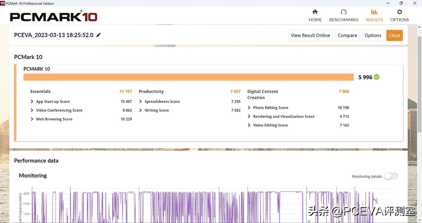Screen dimensions: 422x223
Task: Click the Compare button
Action: 347,35
